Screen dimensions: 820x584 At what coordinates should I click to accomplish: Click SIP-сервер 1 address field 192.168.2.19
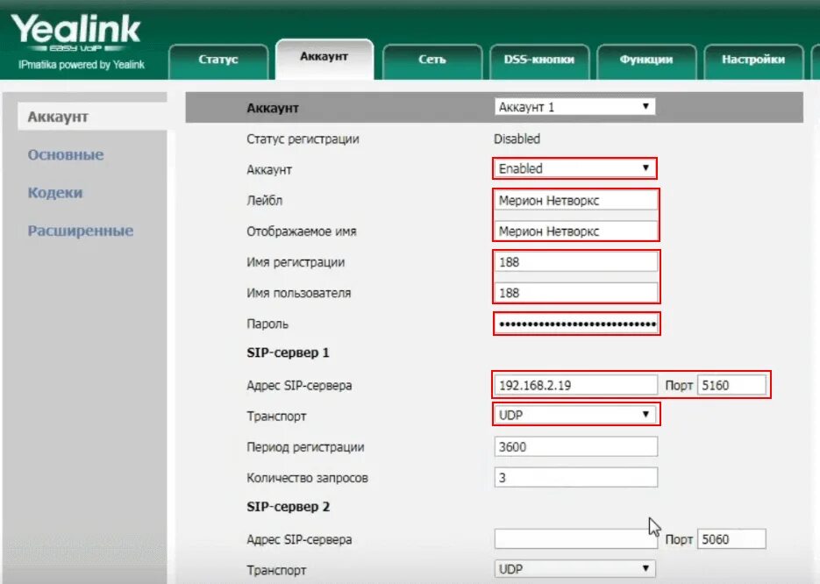(x=576, y=385)
